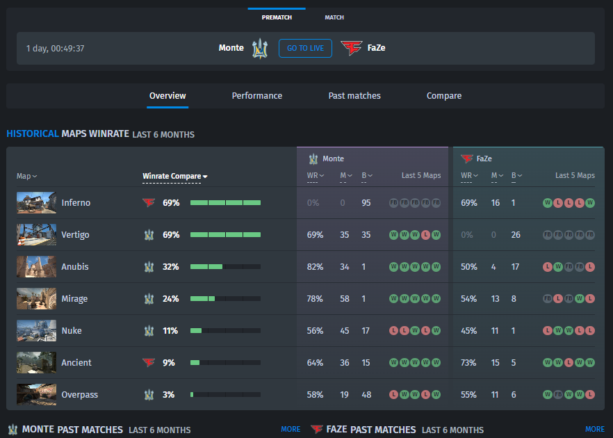This screenshot has height=438, width=613.
Task: Click FaZe Ancient 73% winrate value
Action: (x=468, y=362)
